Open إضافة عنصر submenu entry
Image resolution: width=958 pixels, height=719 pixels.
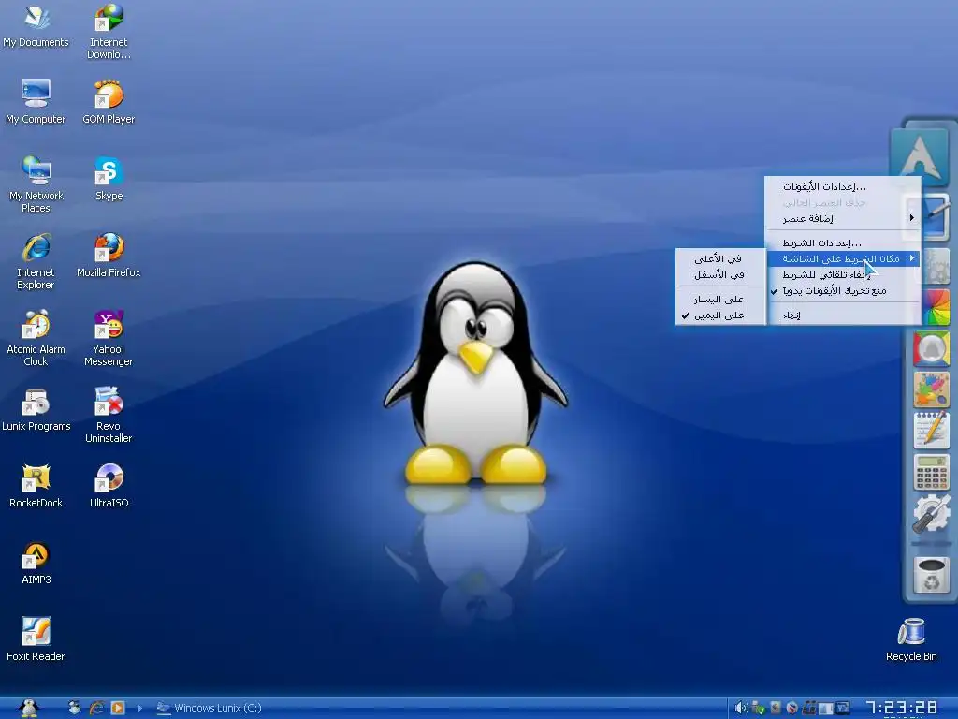(x=843, y=219)
